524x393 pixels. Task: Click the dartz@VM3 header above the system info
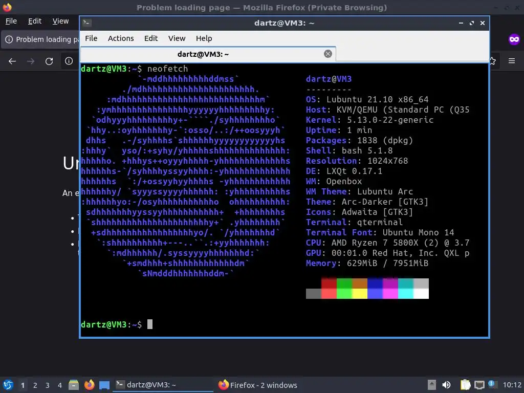[x=329, y=79]
